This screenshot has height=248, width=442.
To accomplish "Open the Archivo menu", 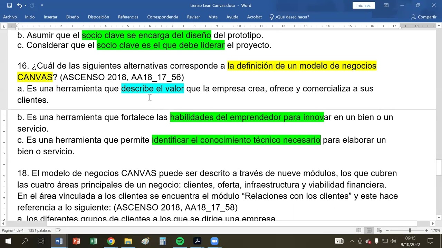I will (x=10, y=17).
